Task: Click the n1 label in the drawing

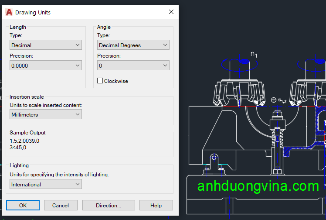Action: (254, 54)
